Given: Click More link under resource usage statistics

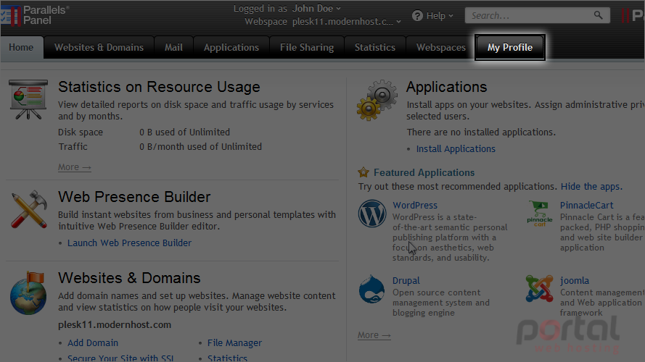Looking at the screenshot, I should coord(75,167).
